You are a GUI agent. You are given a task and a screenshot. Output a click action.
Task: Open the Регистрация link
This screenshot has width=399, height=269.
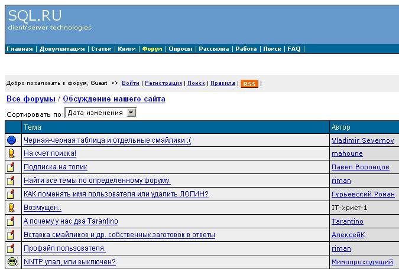[x=163, y=84]
